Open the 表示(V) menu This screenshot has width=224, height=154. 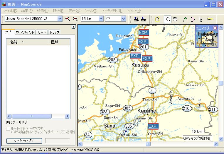tap(74, 11)
